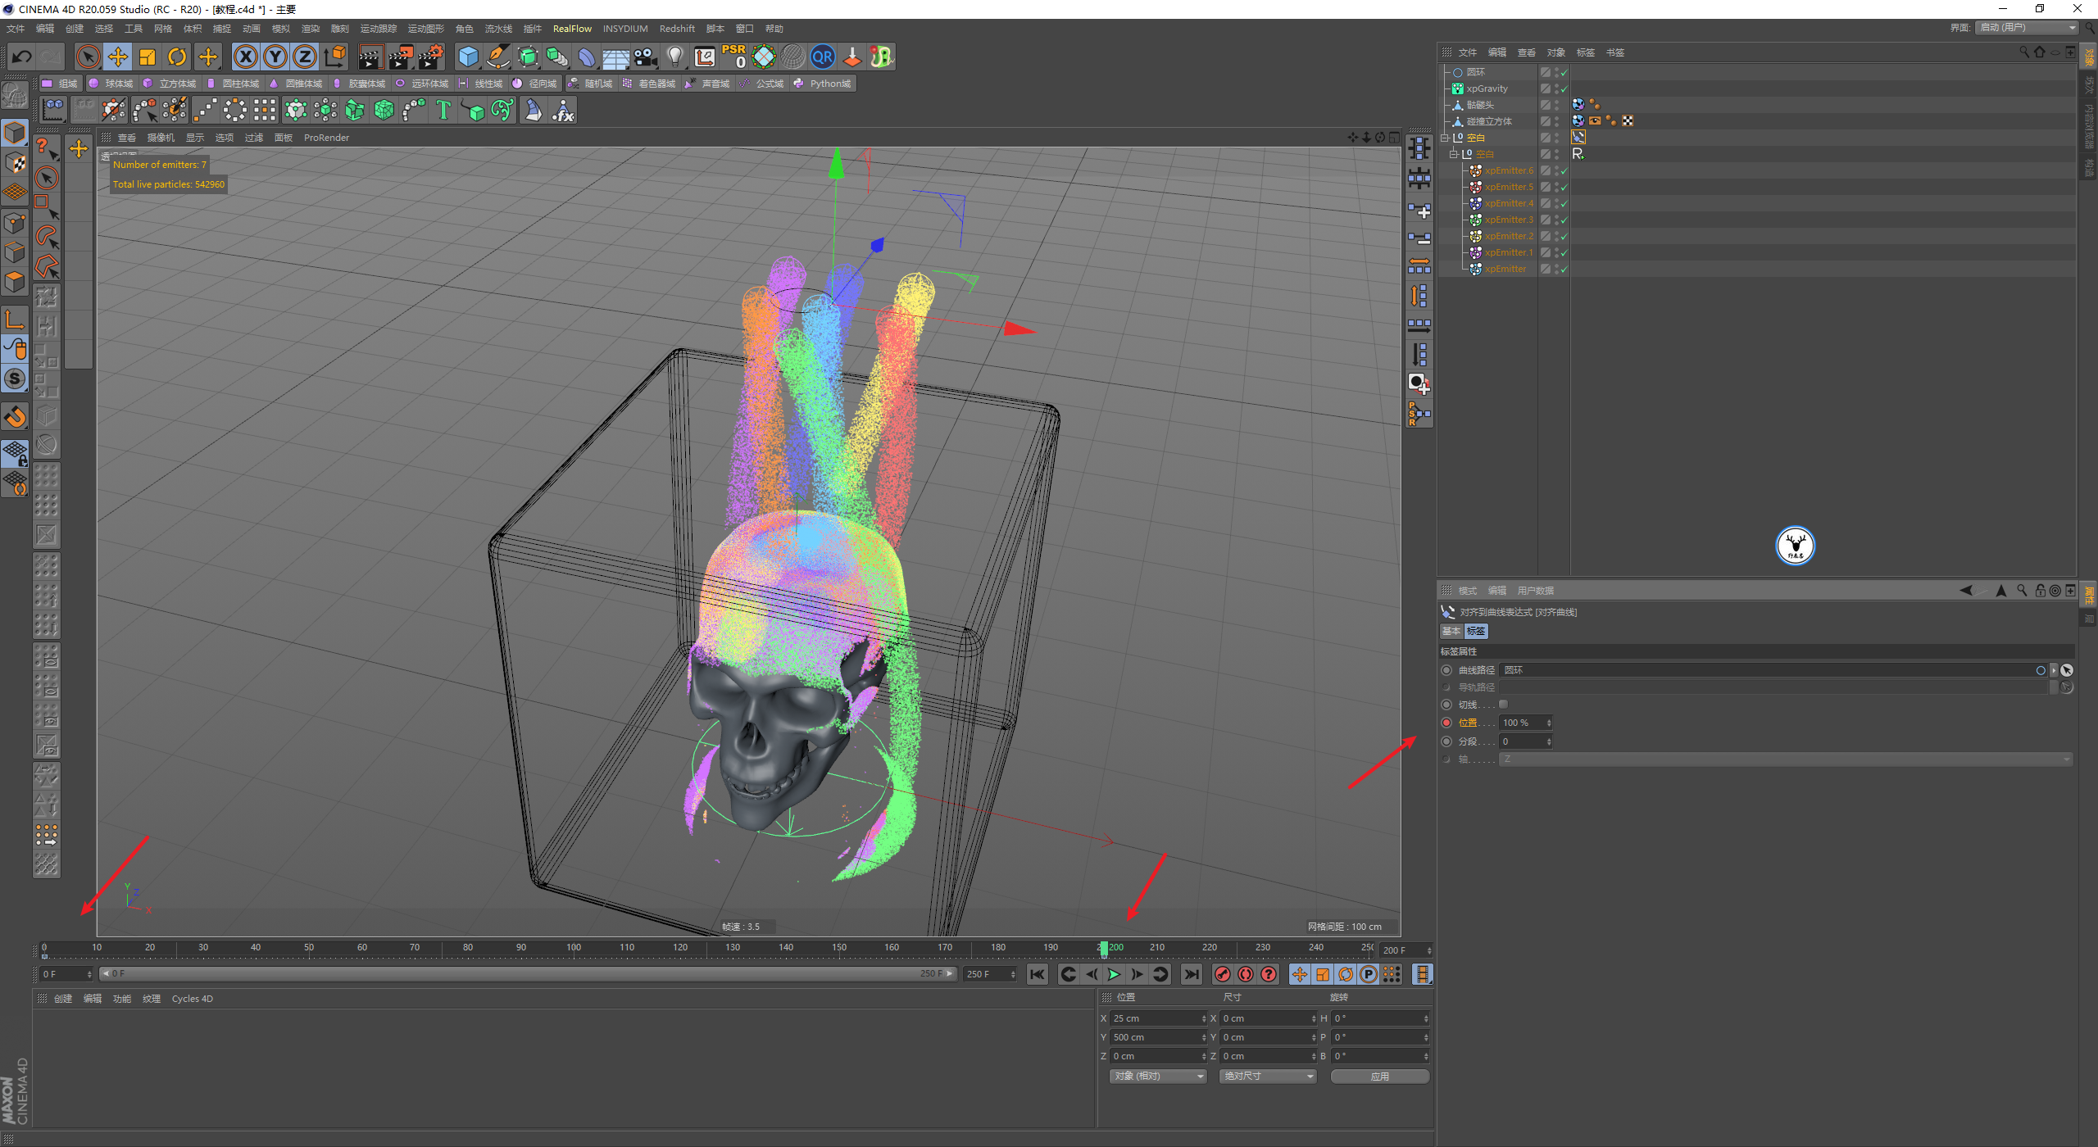Open the 界面 layout dropdown 启动 (用户)

[x=2027, y=28]
